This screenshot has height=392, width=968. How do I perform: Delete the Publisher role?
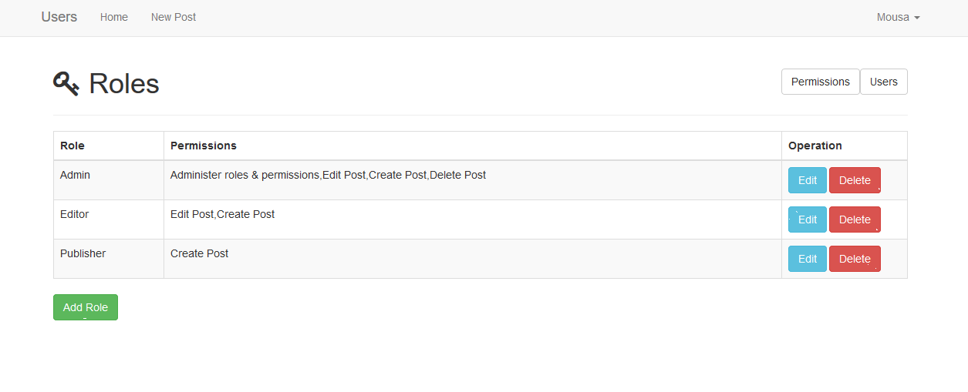(x=855, y=259)
